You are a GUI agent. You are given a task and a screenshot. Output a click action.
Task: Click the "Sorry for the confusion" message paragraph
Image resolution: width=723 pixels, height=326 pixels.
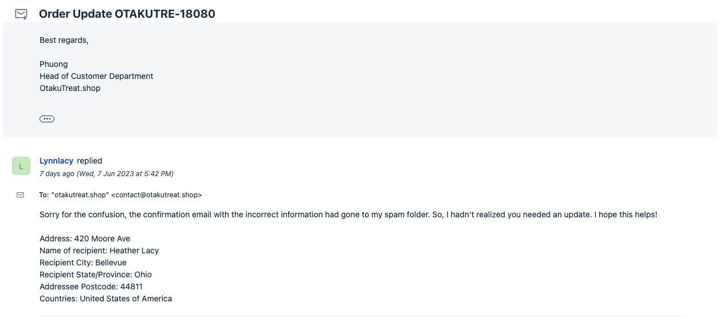(348, 214)
